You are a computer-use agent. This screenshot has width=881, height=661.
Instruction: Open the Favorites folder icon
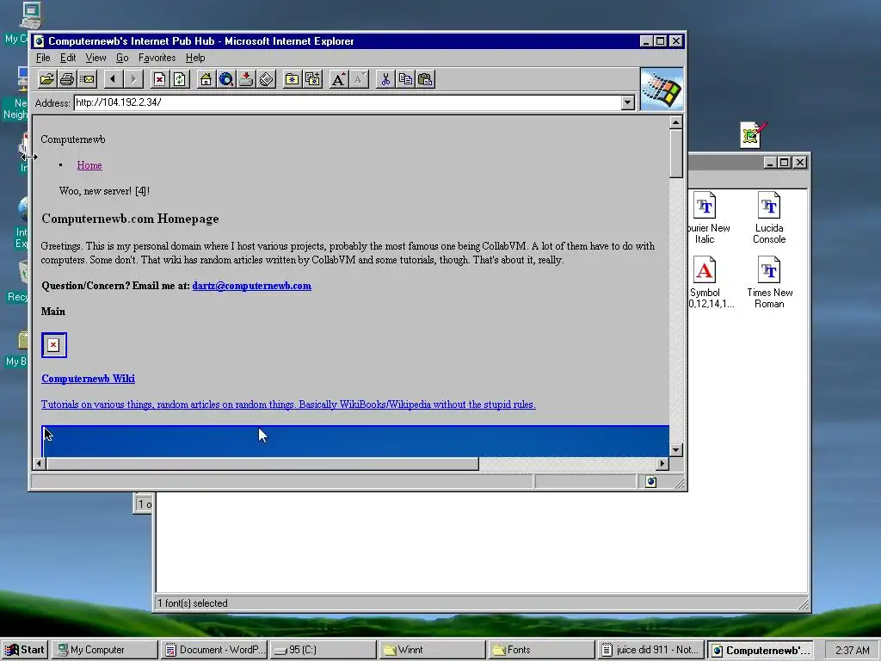pyautogui.click(x=293, y=79)
